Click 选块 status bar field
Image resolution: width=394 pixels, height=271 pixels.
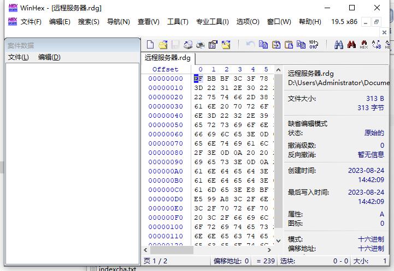point(314,261)
